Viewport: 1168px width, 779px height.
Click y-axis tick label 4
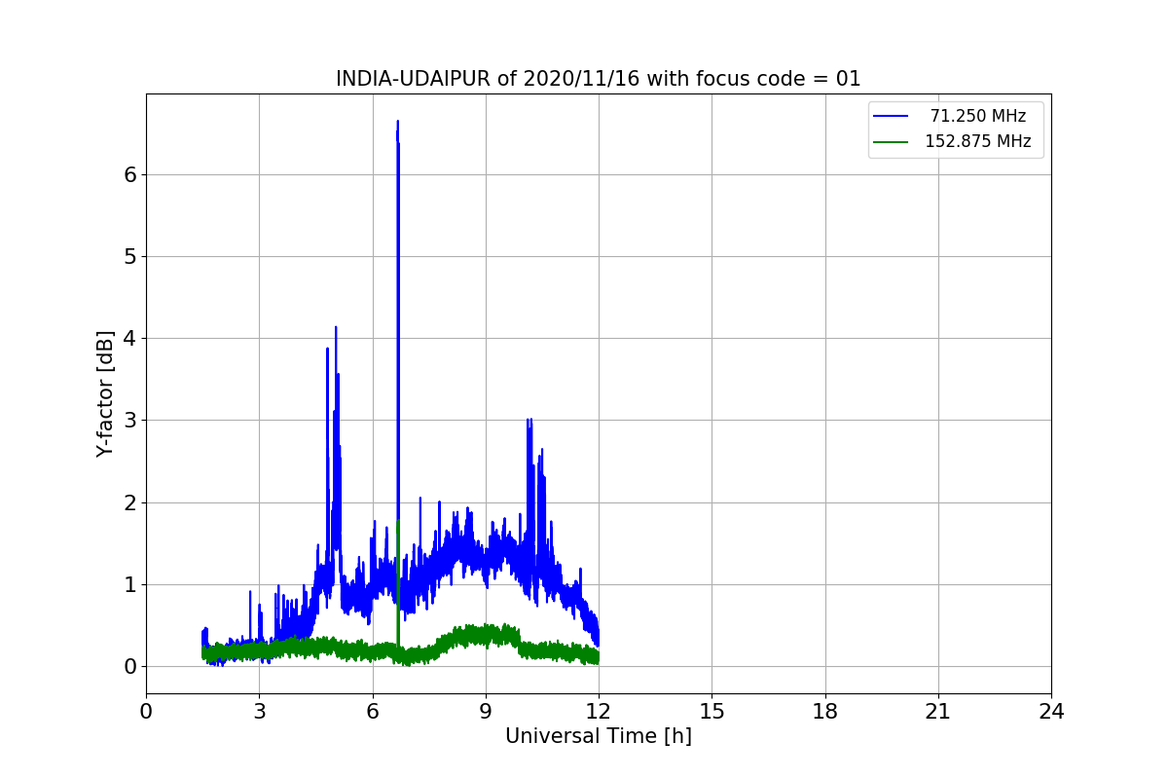click(x=129, y=339)
